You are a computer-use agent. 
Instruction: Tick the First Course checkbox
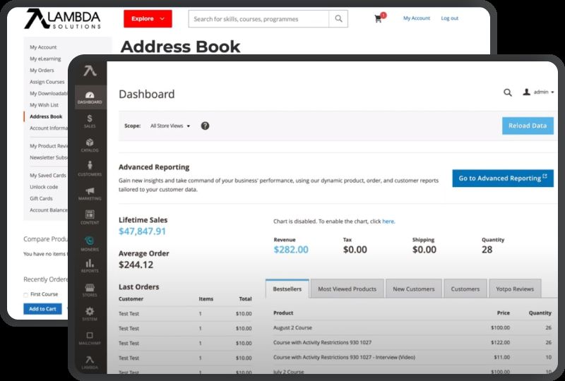[x=25, y=294]
